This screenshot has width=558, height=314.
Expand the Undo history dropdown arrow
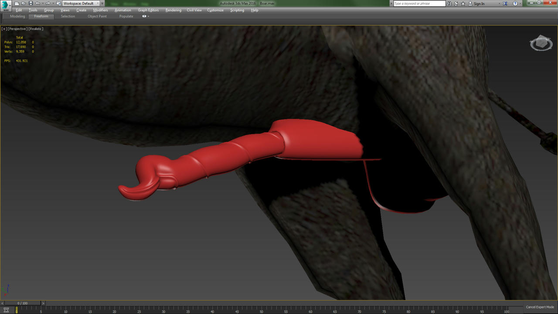(x=43, y=3)
